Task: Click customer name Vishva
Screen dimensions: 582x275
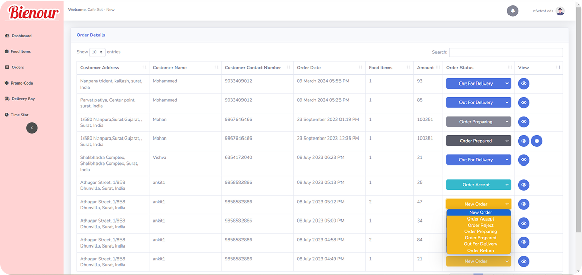Action: pos(160,157)
